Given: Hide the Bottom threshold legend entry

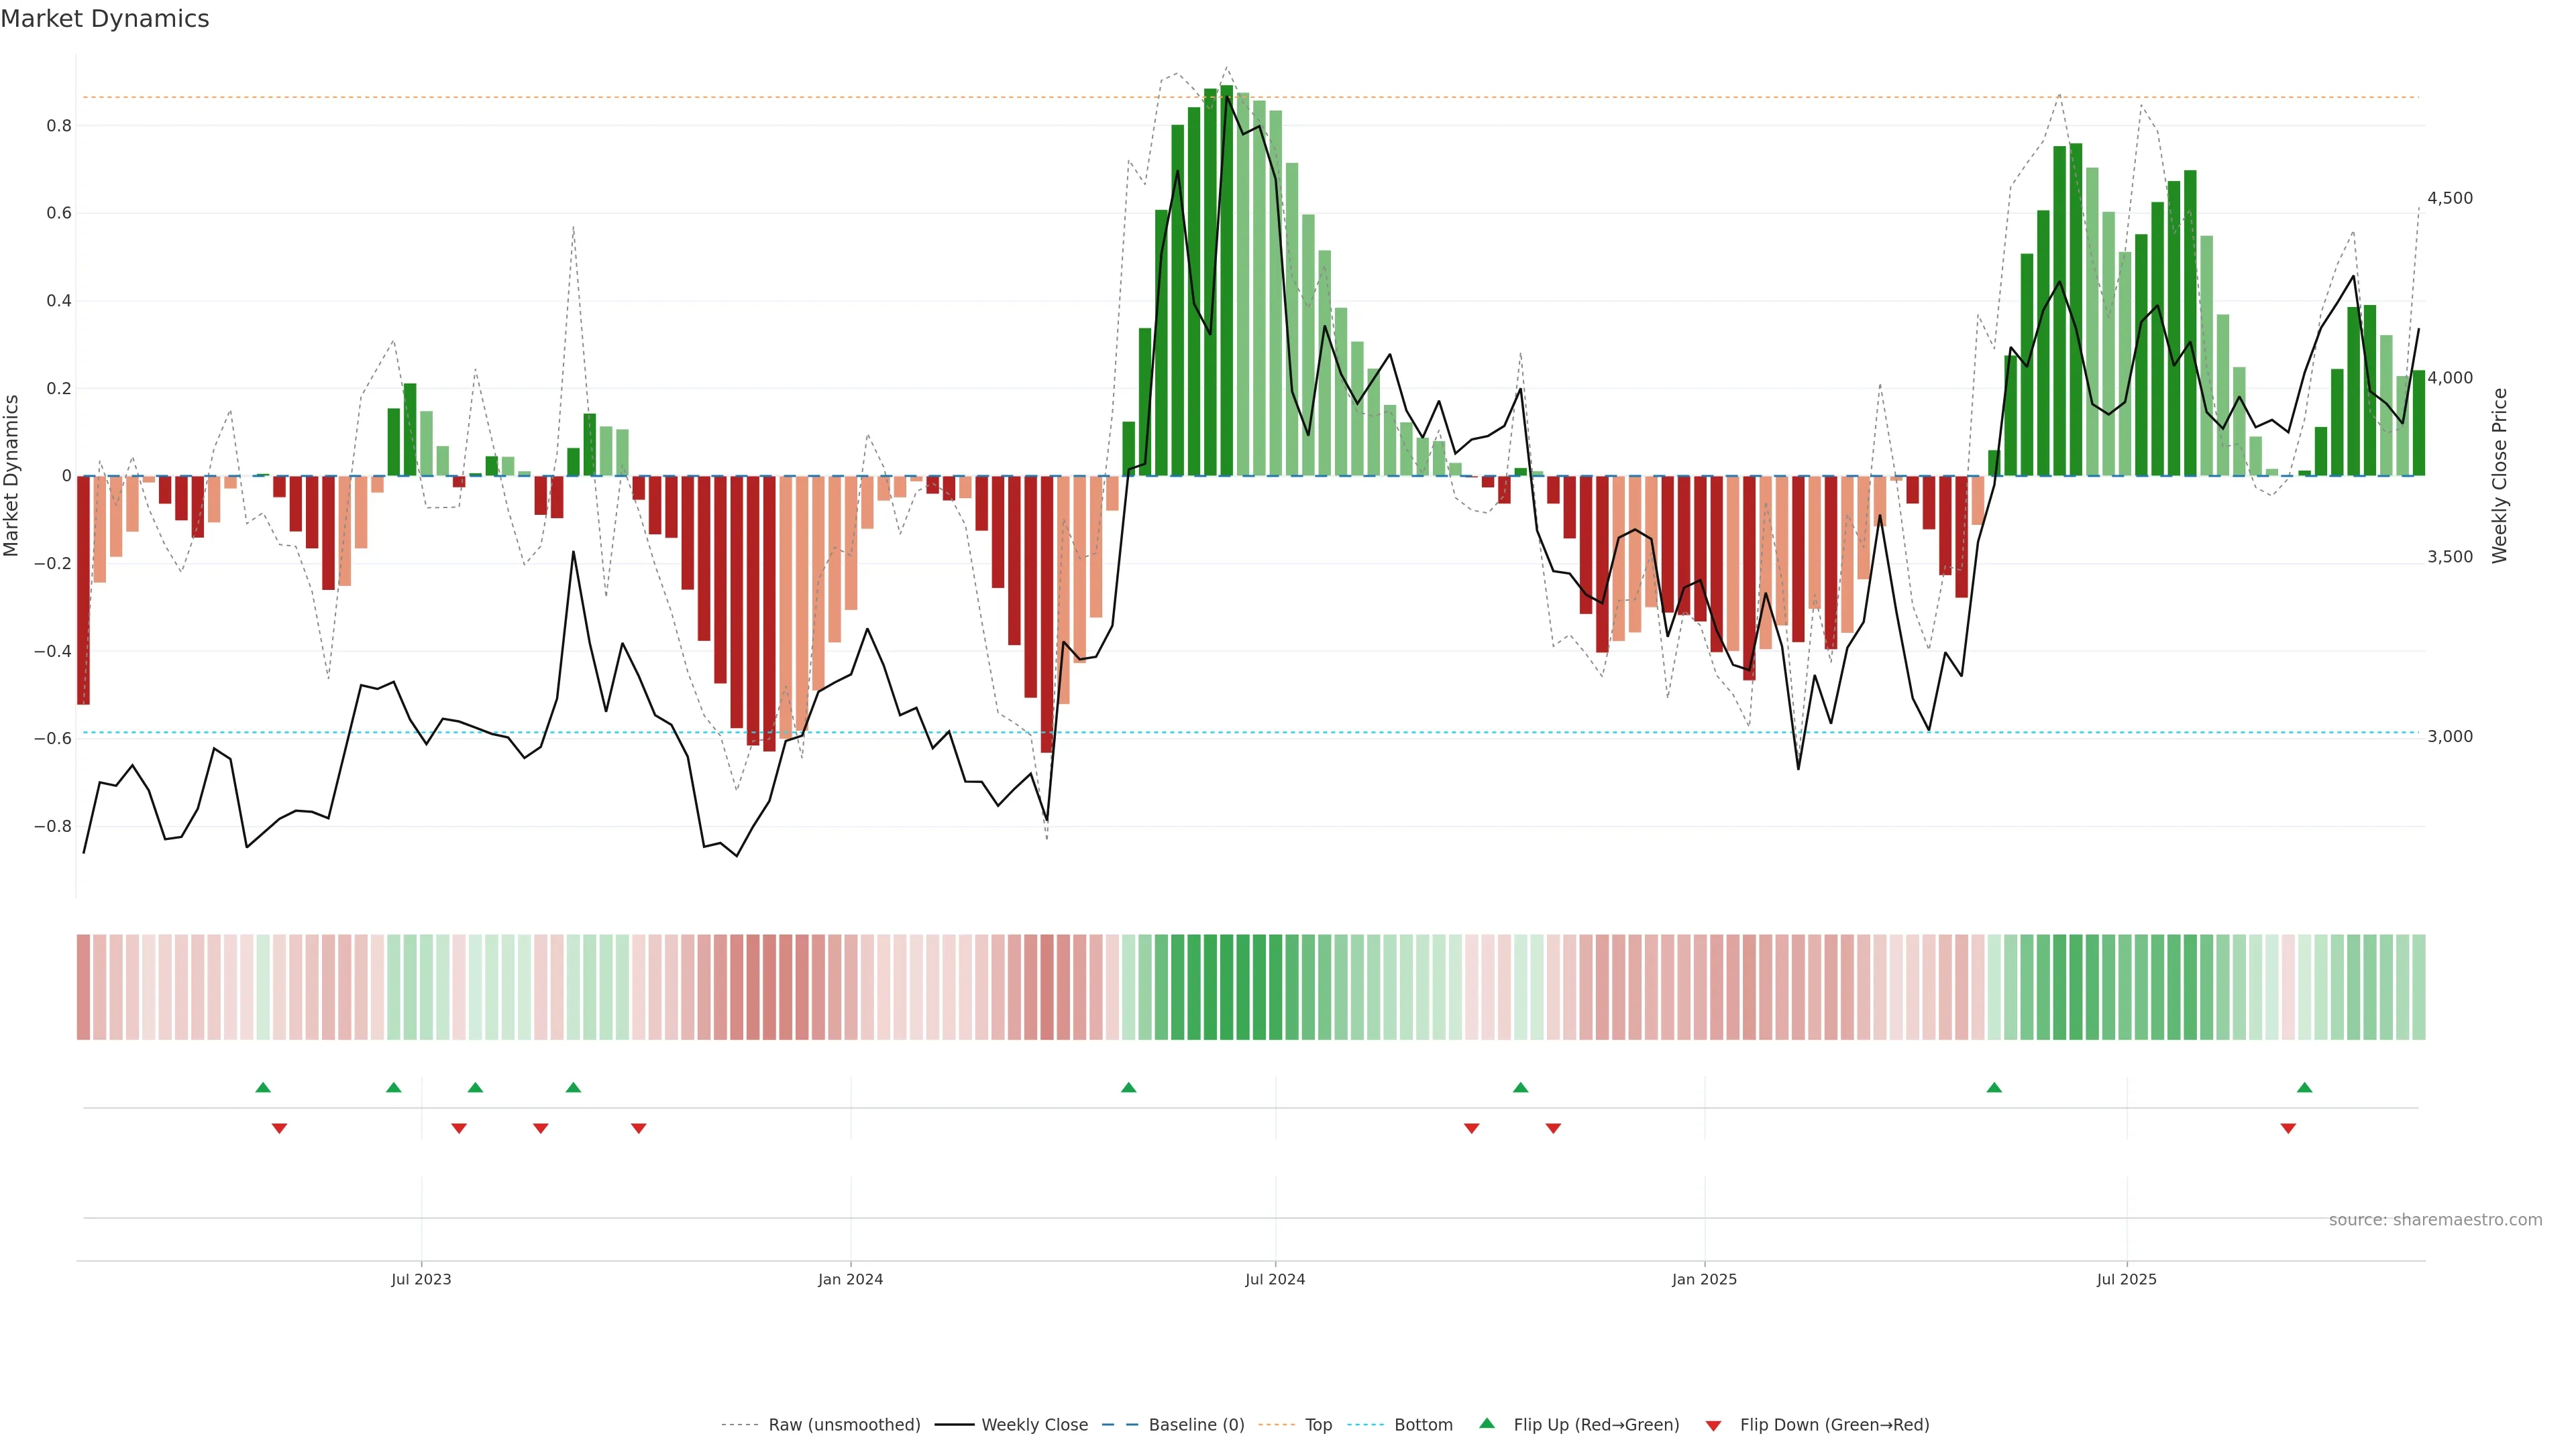Looking at the screenshot, I should click(x=1423, y=1425).
